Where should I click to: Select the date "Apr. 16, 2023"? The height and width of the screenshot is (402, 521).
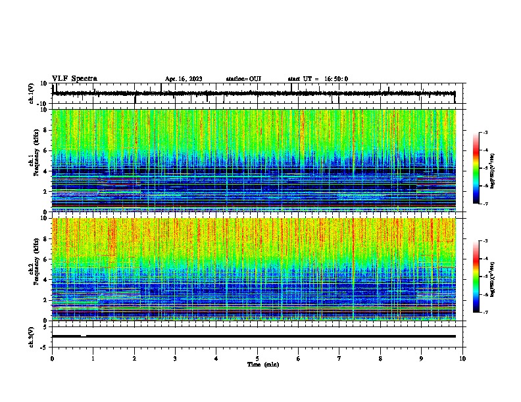pyautogui.click(x=184, y=79)
